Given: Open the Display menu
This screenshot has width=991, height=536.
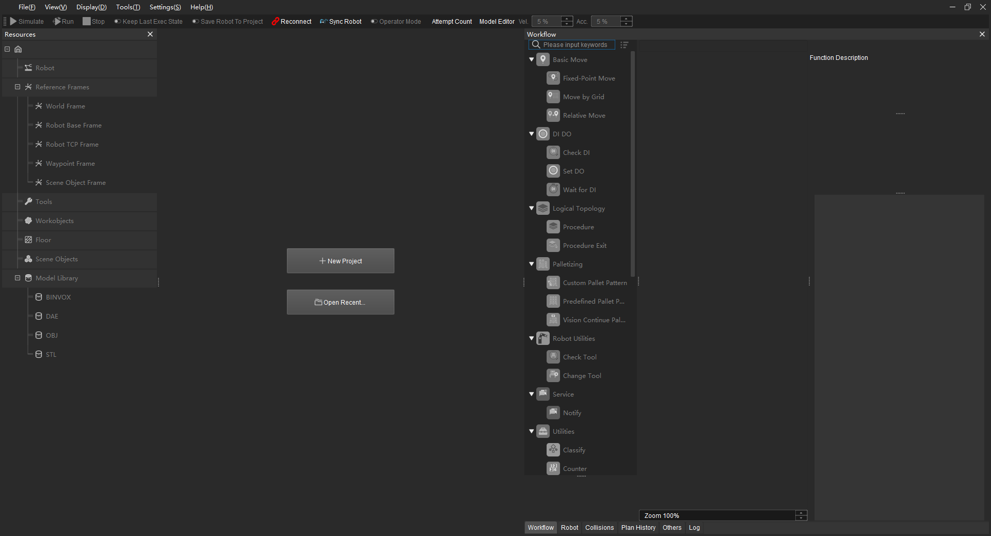Looking at the screenshot, I should point(91,7).
